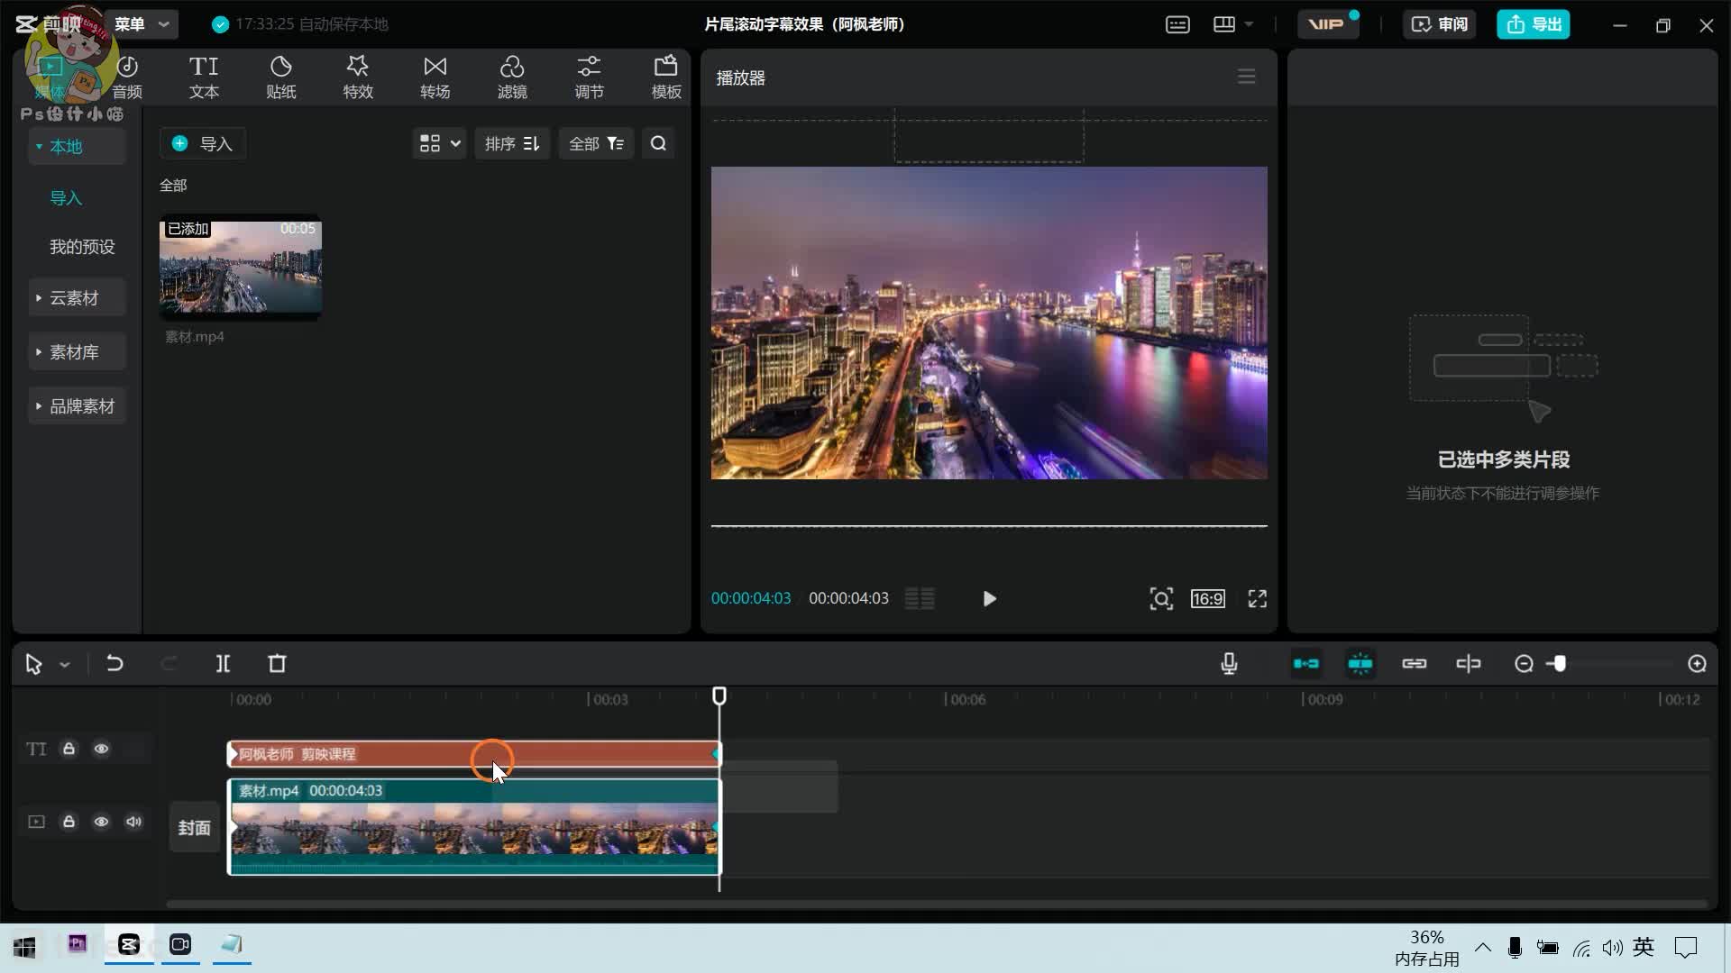Expand the 品牌素材 section

77,406
